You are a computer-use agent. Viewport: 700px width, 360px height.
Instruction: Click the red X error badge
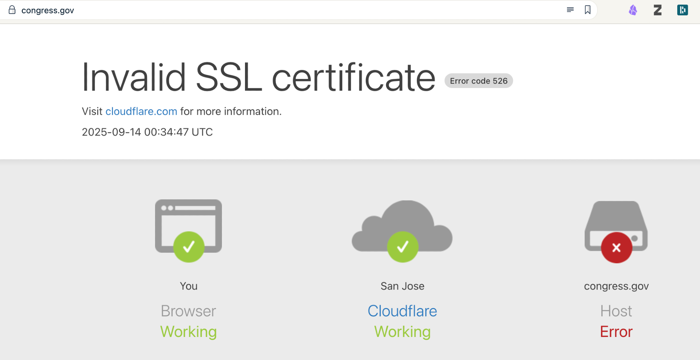616,248
